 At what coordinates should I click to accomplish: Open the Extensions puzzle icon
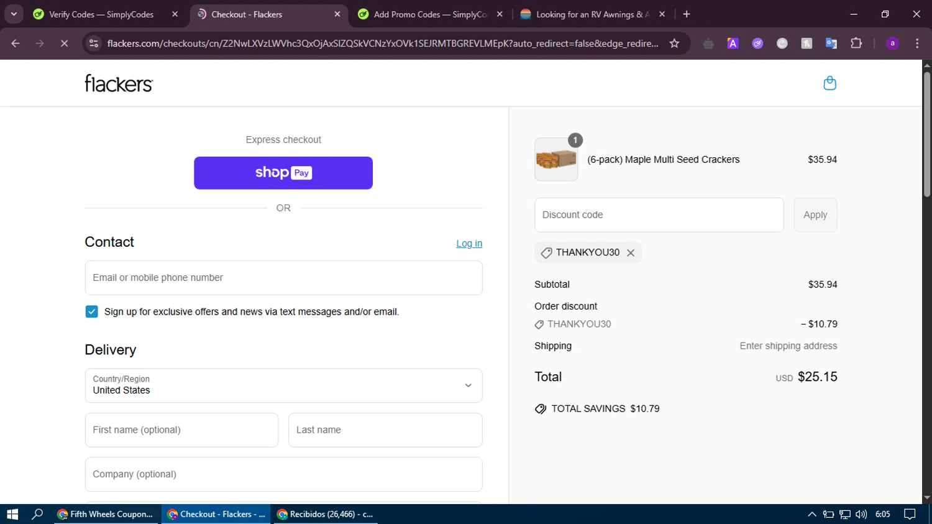856,43
